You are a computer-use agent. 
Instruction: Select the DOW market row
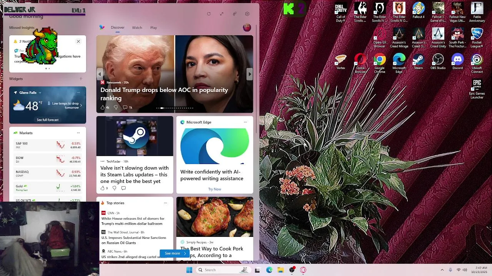click(48, 159)
